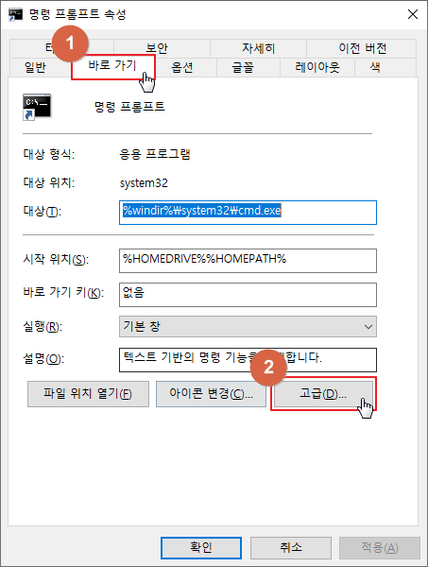Click the system32 location text
Image resolution: width=428 pixels, height=567 pixels.
pos(144,183)
